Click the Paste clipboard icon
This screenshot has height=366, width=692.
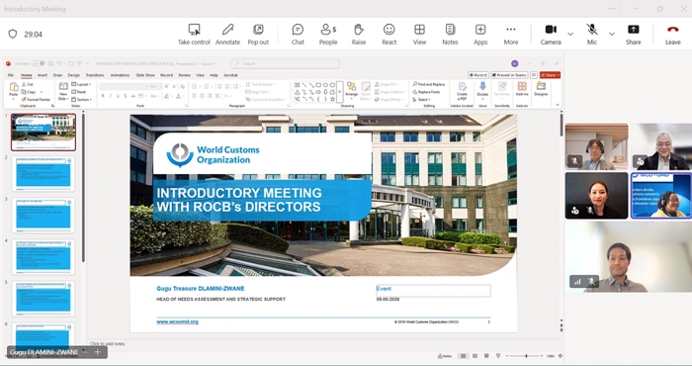pyautogui.click(x=14, y=87)
